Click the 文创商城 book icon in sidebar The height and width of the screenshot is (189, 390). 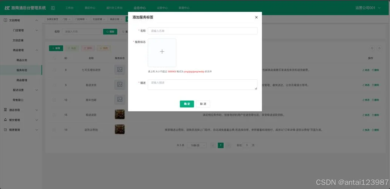(x=5, y=20)
